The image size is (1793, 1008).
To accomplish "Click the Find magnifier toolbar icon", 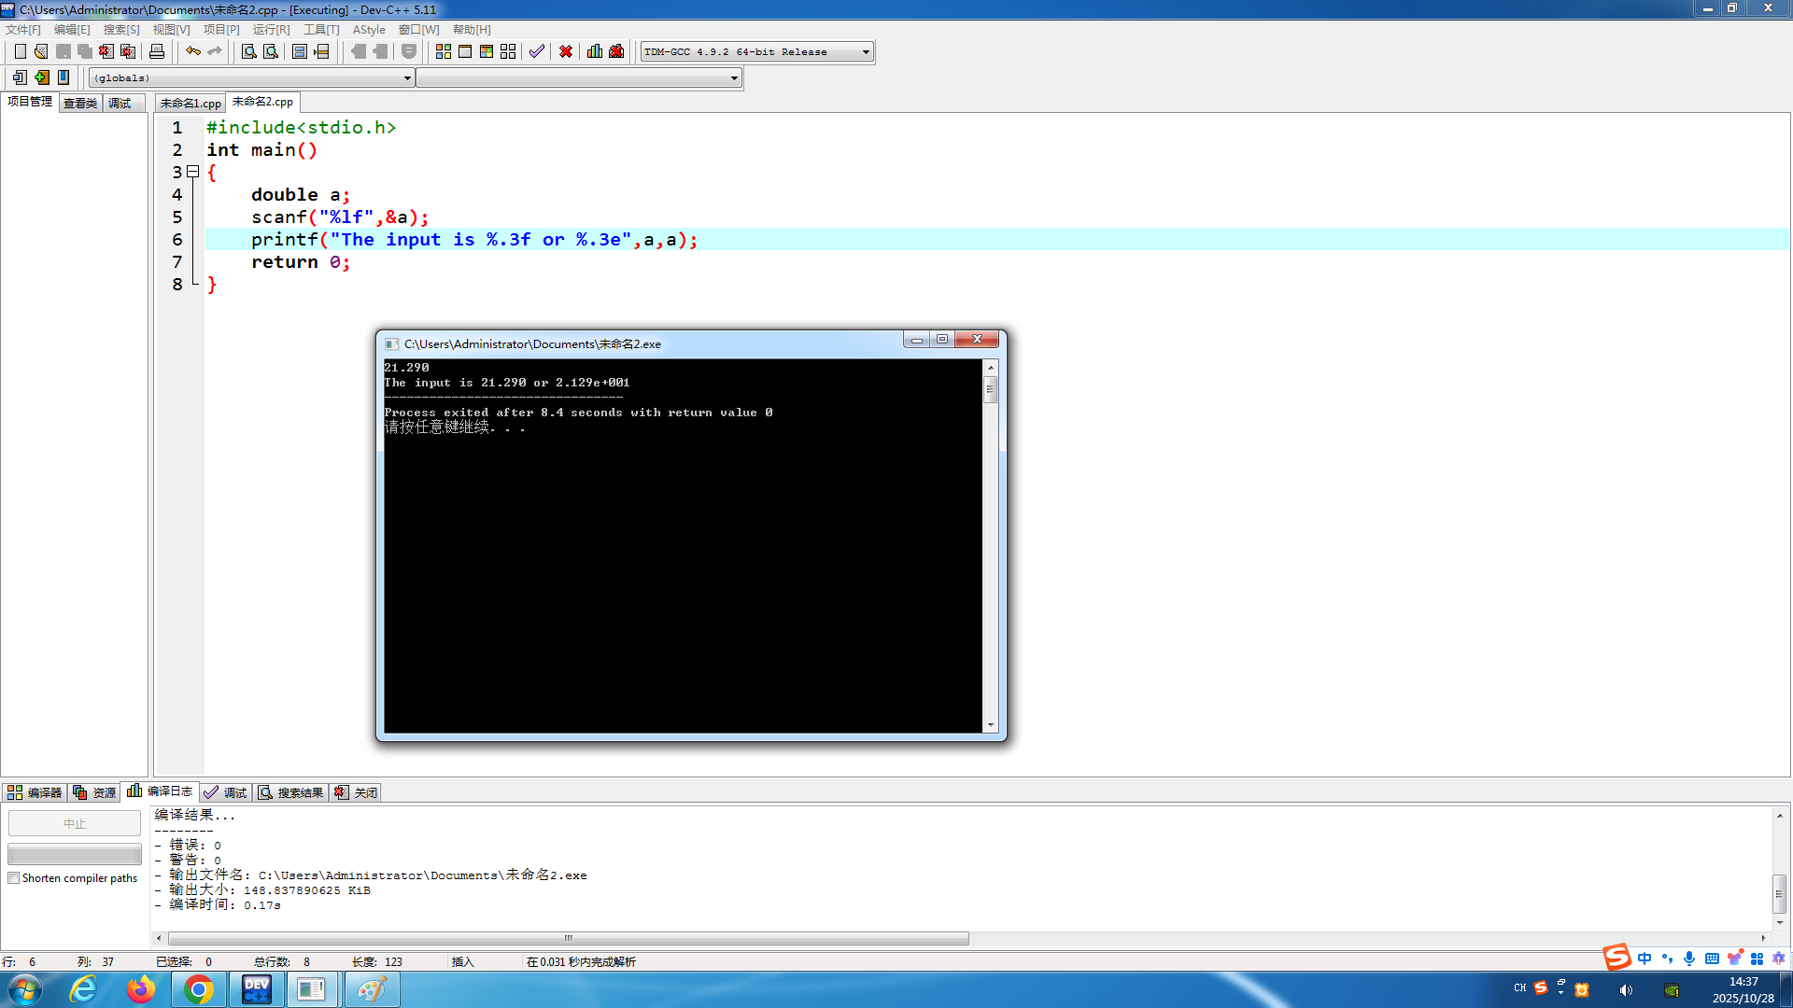I will coord(249,51).
